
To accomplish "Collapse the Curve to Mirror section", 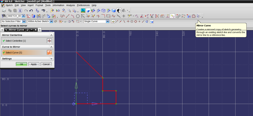I will 51,47.
